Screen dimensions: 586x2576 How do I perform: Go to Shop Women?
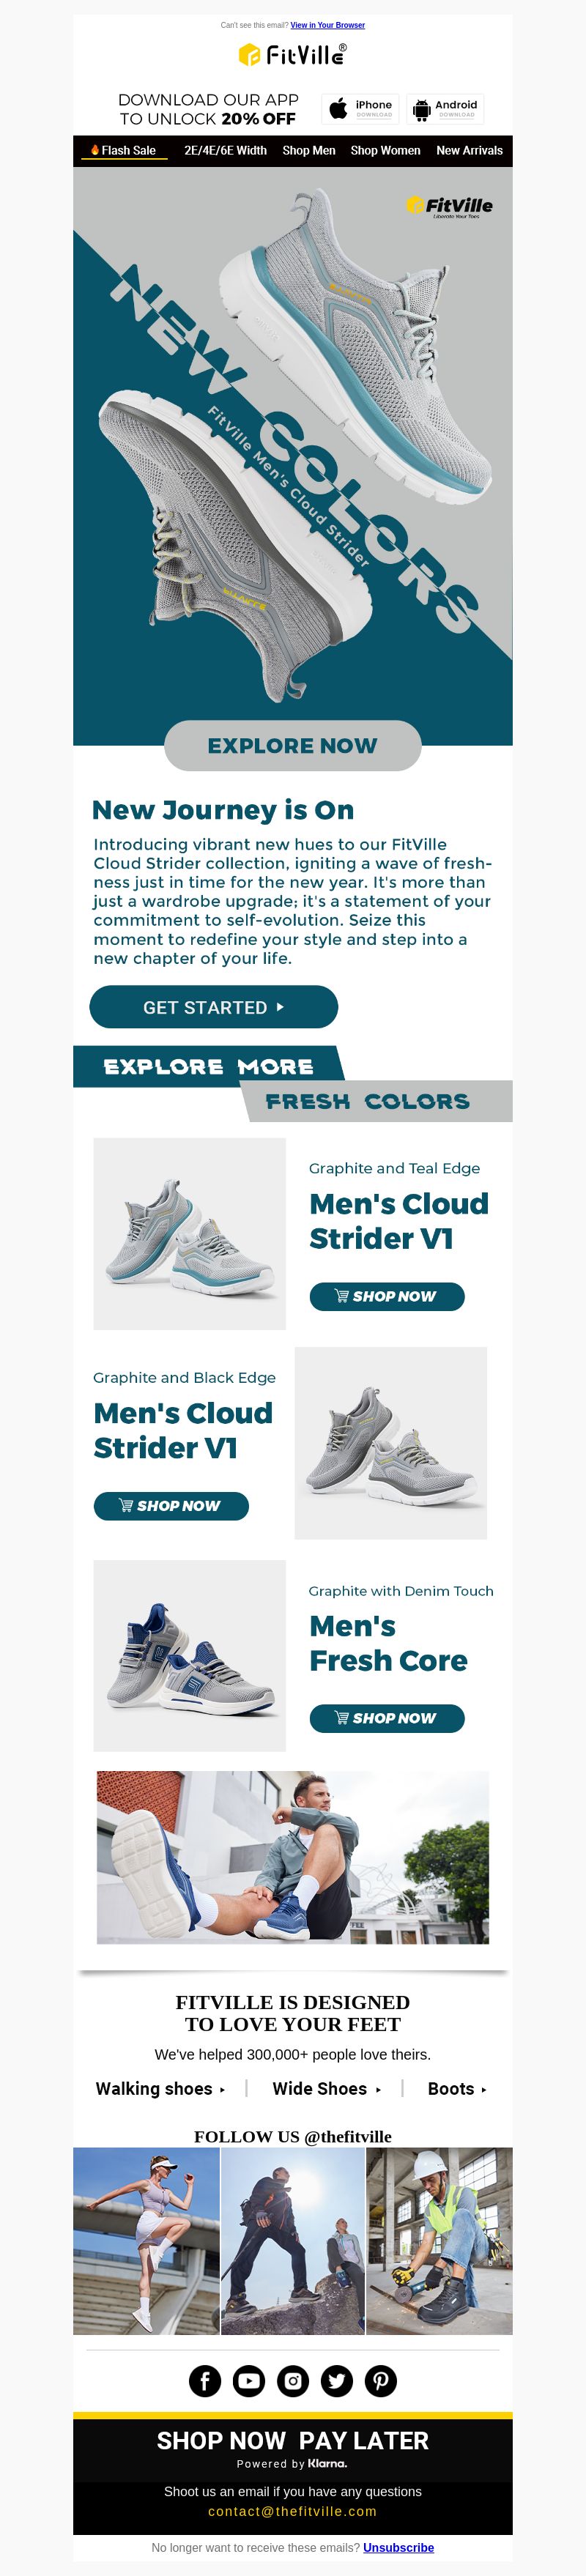[385, 150]
